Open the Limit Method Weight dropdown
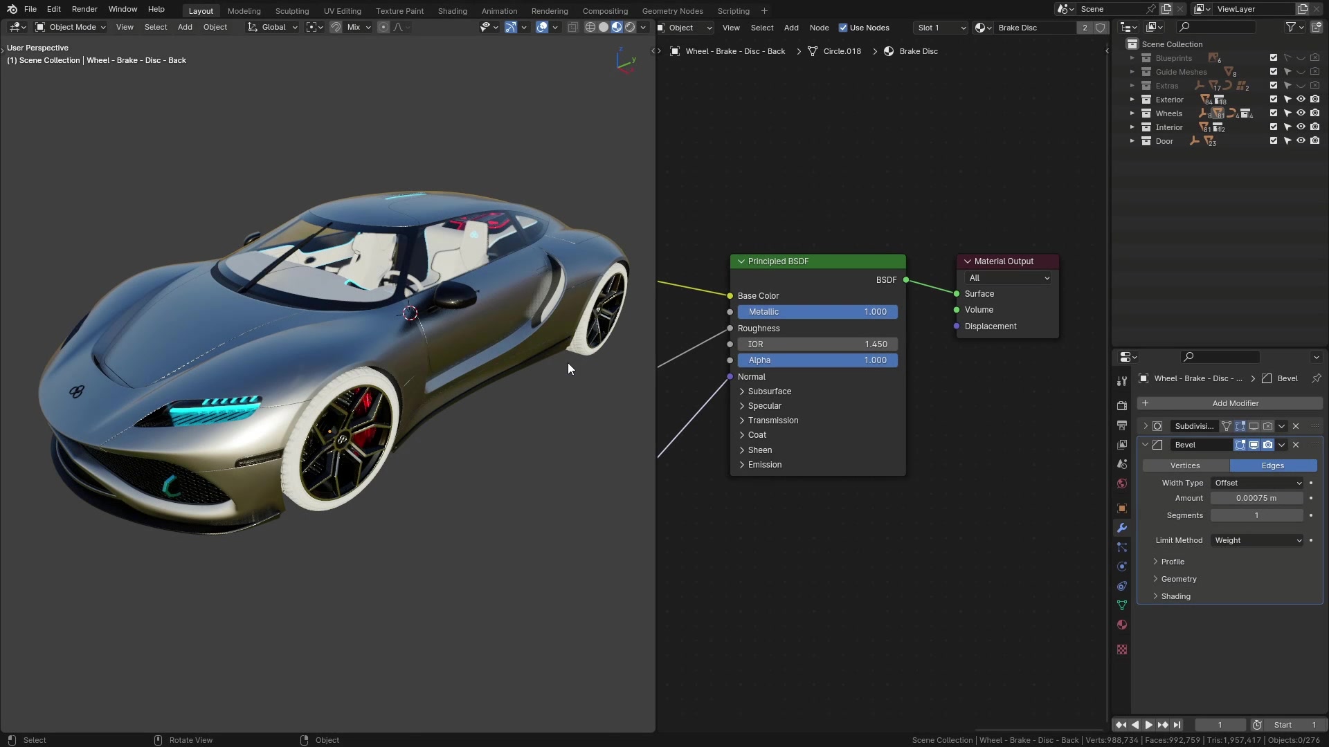This screenshot has height=747, width=1329. tap(1257, 540)
